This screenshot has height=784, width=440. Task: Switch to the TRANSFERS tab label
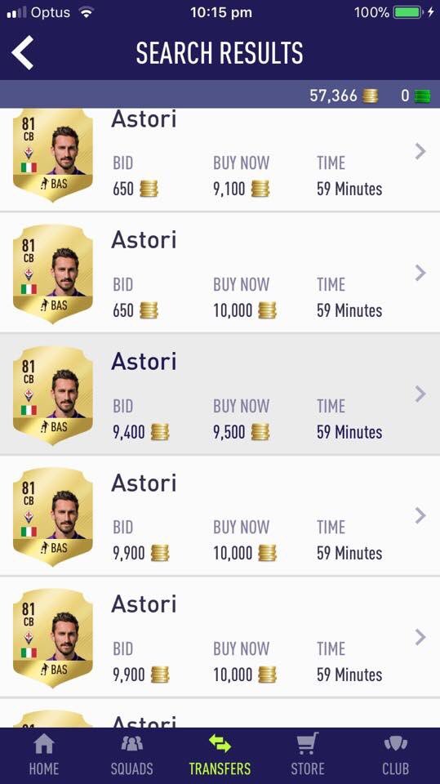point(220,768)
